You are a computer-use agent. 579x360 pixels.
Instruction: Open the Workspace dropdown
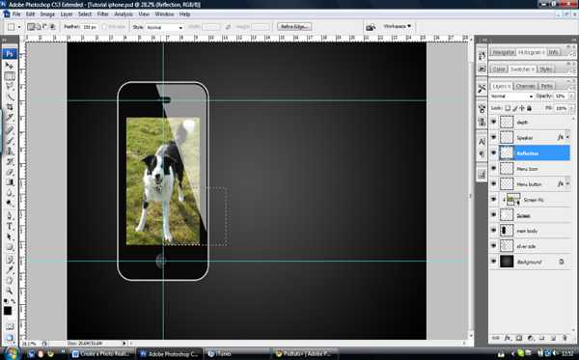pyautogui.click(x=398, y=26)
